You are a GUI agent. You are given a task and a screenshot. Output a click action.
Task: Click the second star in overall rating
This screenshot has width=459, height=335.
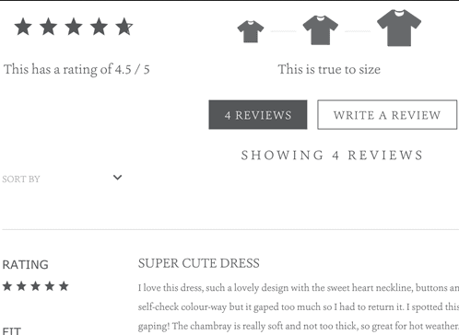point(49,27)
